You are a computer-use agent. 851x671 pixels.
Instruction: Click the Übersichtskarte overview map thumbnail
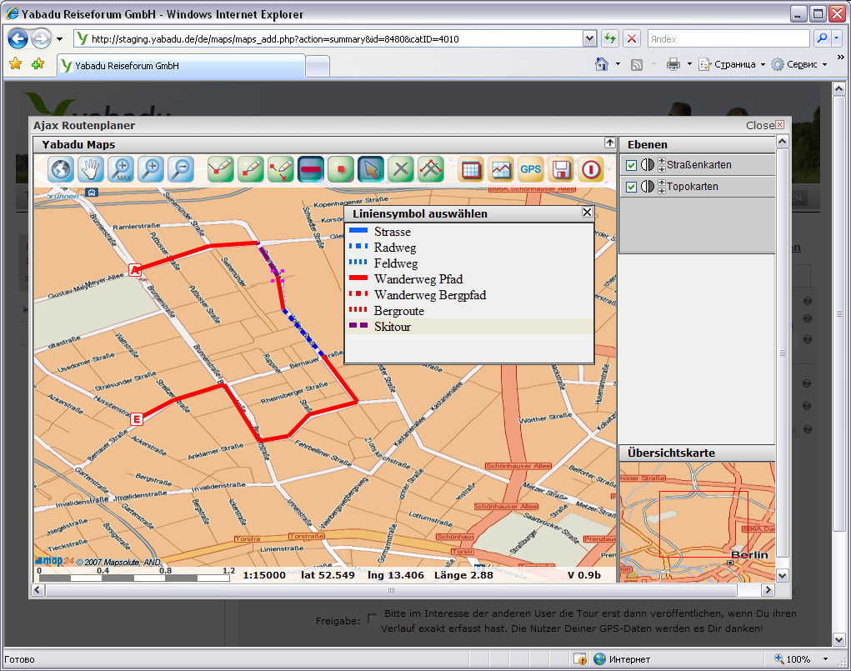697,522
